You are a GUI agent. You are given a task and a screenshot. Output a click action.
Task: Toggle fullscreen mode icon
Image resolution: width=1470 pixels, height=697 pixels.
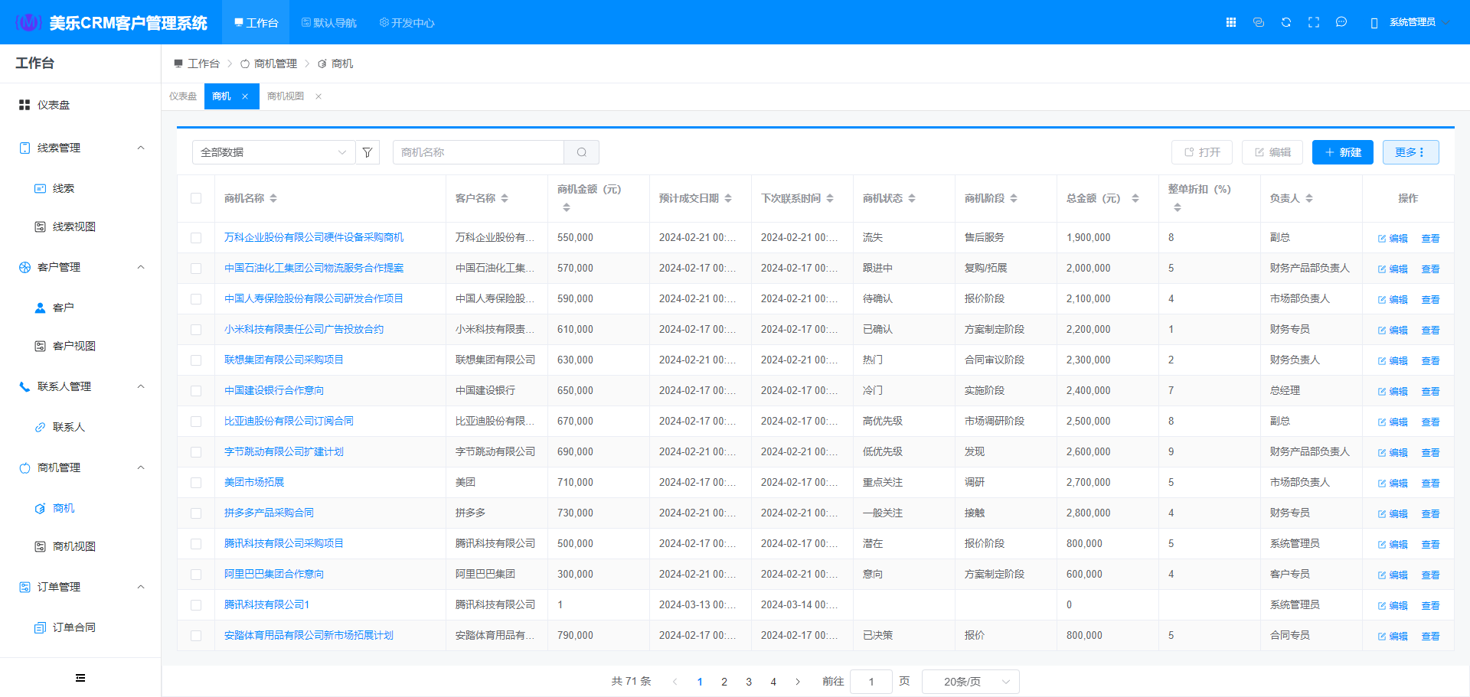[x=1314, y=22]
